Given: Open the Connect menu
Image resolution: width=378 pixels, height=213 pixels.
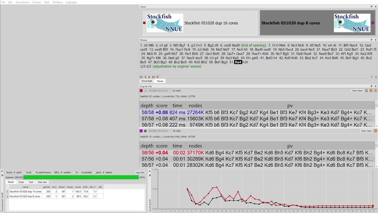Looking at the screenshot, I should 37,2.
